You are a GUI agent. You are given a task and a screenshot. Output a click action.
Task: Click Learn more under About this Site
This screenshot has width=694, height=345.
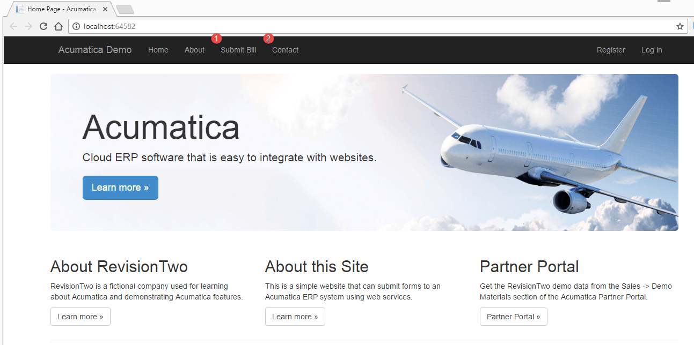point(295,317)
